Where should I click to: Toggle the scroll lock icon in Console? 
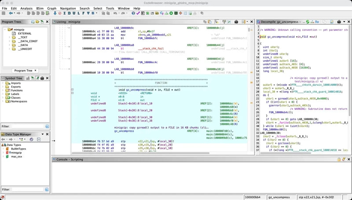tap(339, 159)
